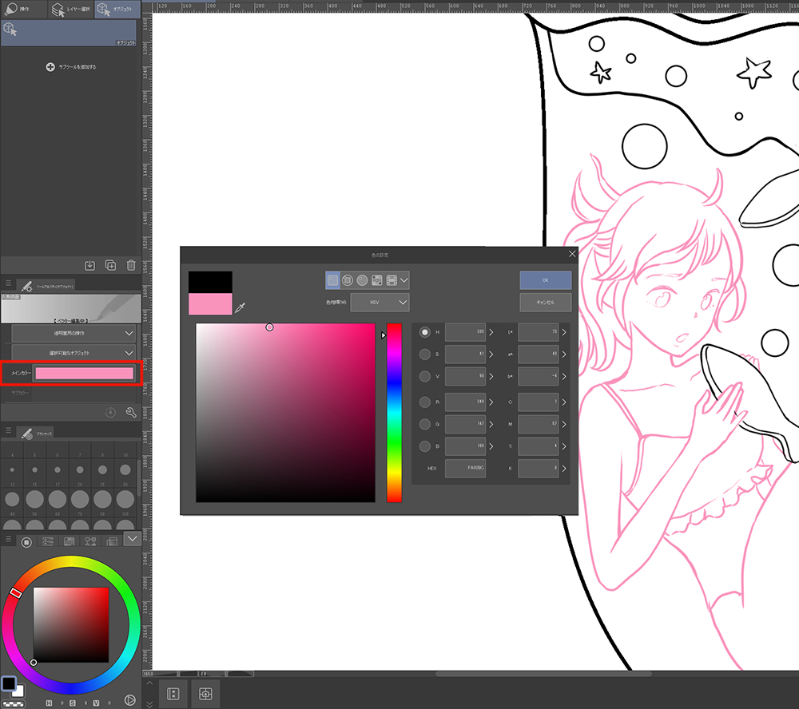This screenshot has width=799, height=709.
Task: Select the H radio button
Action: [x=425, y=332]
